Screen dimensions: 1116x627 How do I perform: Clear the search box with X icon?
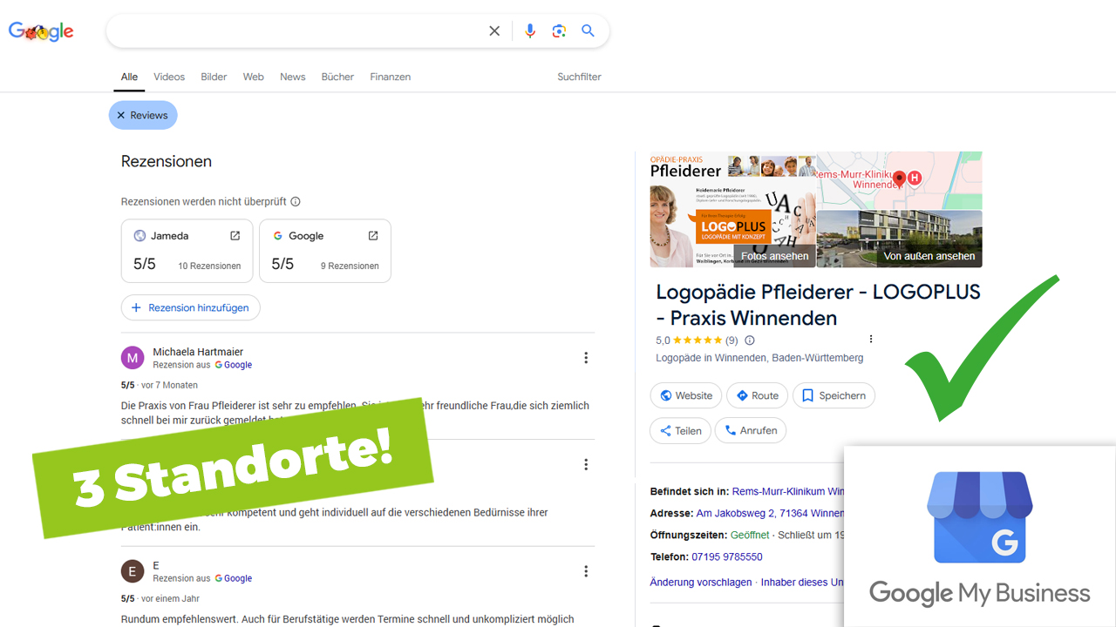(494, 31)
